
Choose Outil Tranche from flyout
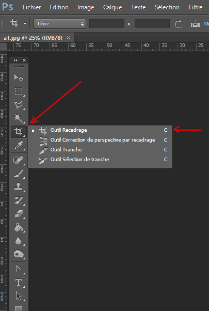pos(100,150)
